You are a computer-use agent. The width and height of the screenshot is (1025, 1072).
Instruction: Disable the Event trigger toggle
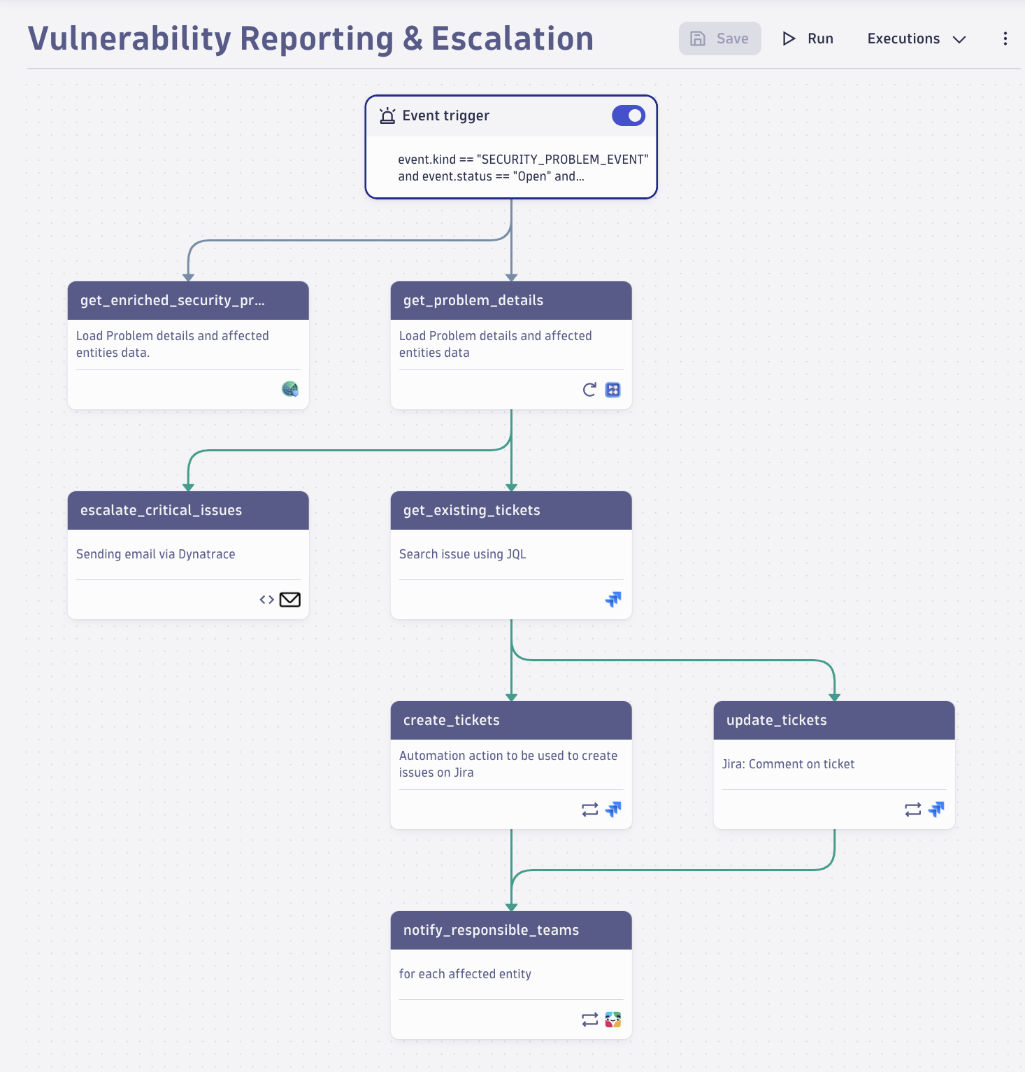628,115
